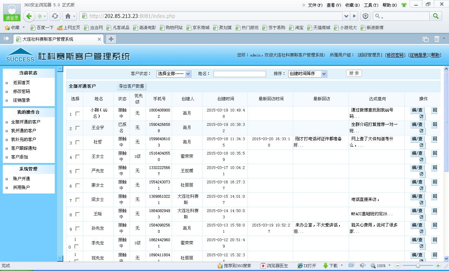The height and width of the screenshot is (271, 449).
Task: Click 推荐到360搜索 in the status bar
Action: pos(234,266)
